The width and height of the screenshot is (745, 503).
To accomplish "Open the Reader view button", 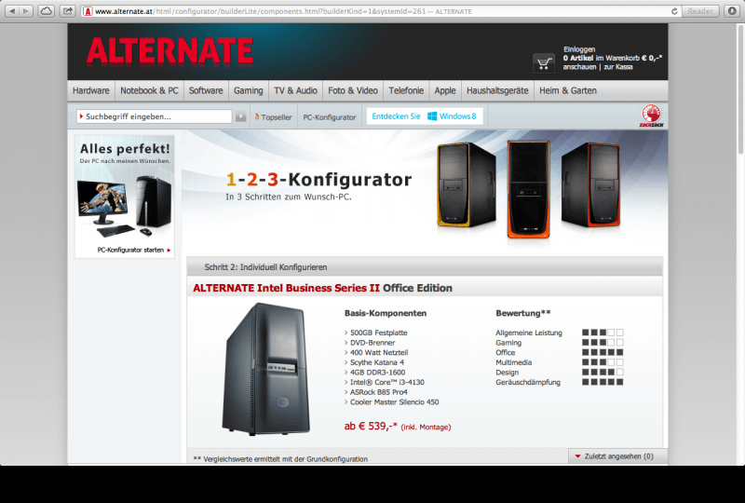I will click(700, 11).
